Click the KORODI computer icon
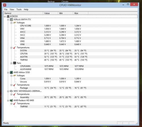Screen dimensions: 142x127 point(8,16)
